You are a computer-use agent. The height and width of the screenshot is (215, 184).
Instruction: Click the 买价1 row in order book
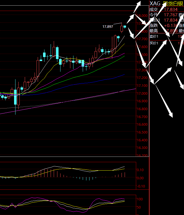pos(167,43)
